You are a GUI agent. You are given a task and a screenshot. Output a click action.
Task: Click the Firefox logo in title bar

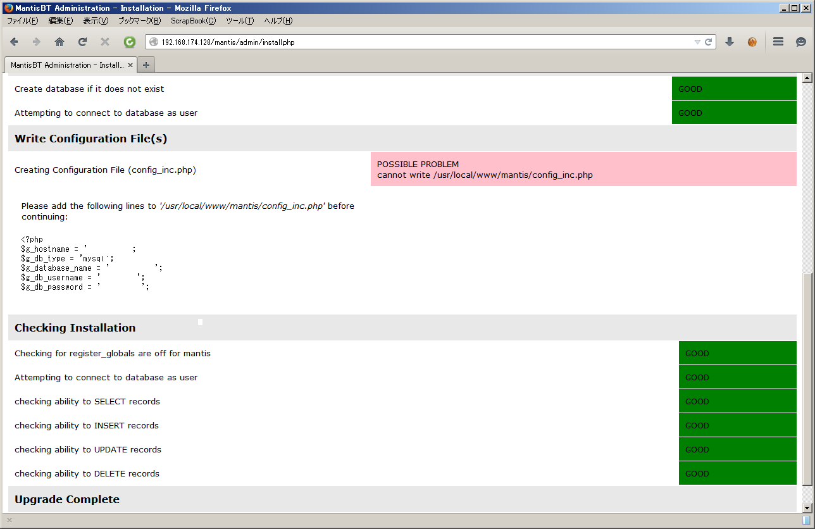tap(8, 8)
